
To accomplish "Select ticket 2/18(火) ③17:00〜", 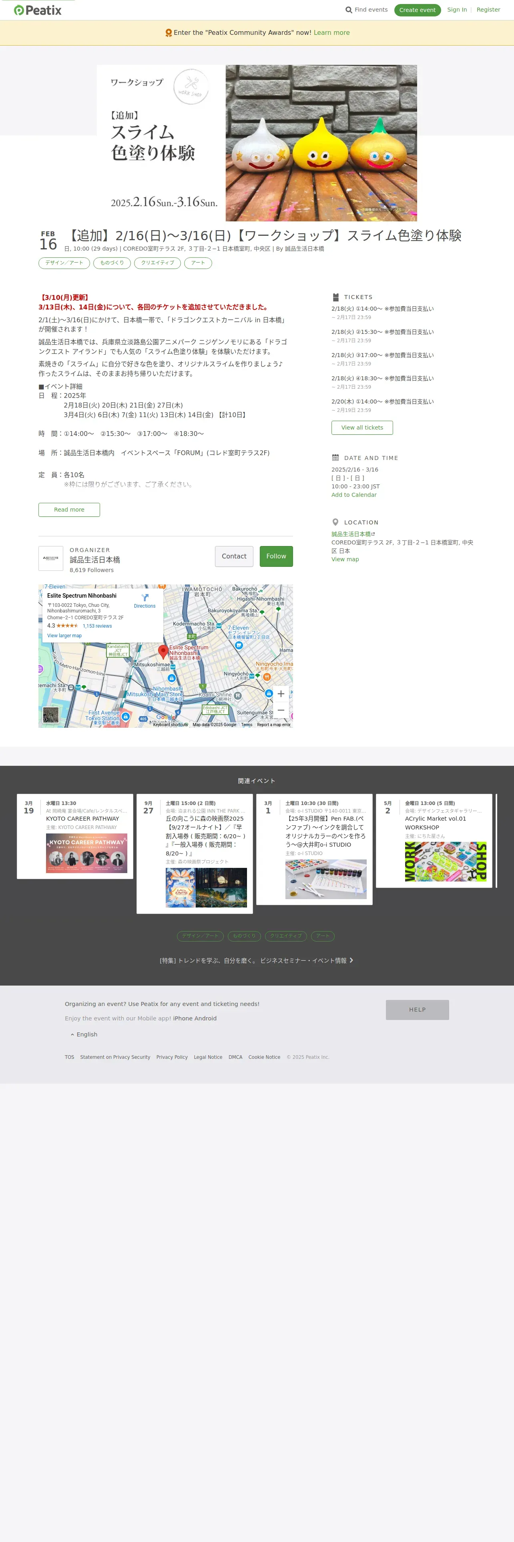I will (382, 355).
